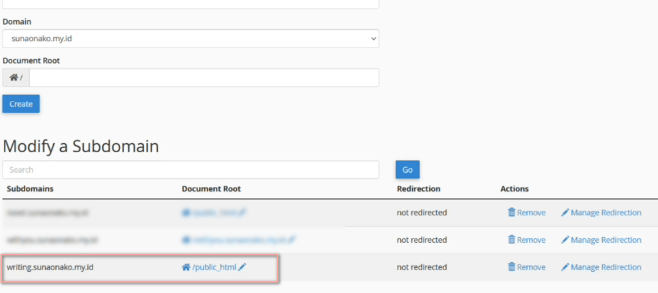Image resolution: width=658 pixels, height=293 pixels.
Task: Click home icon in writing.sunaonako.my.id row
Action: point(186,267)
